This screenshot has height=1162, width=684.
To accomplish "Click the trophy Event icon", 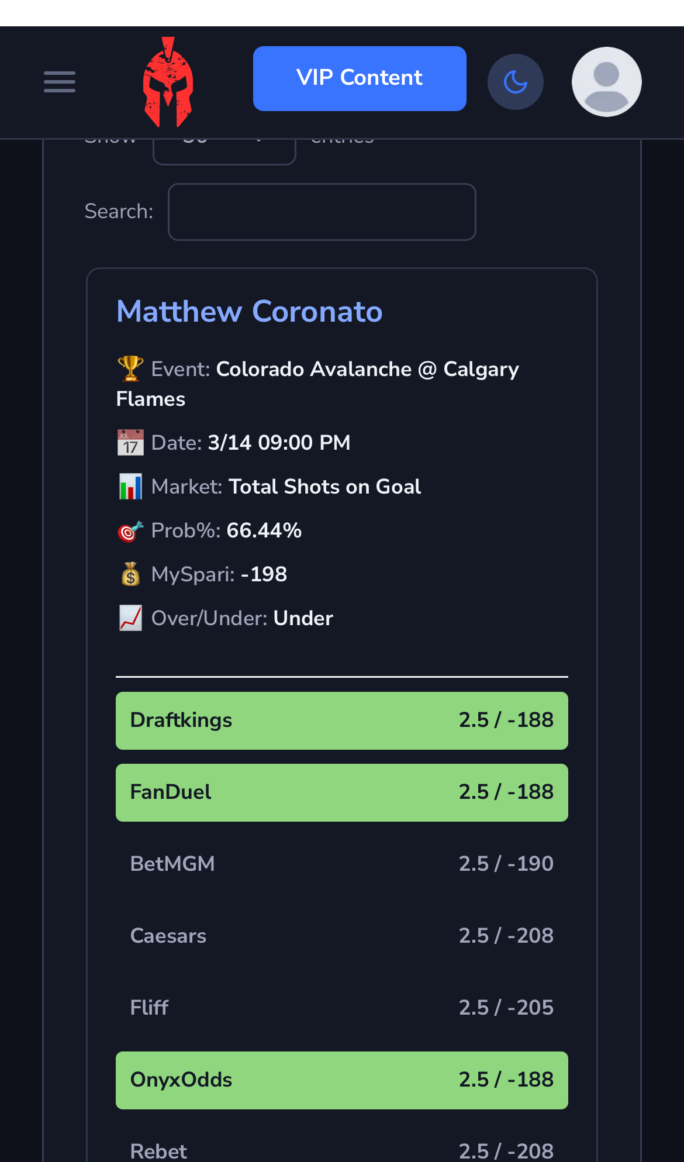I will (130, 369).
